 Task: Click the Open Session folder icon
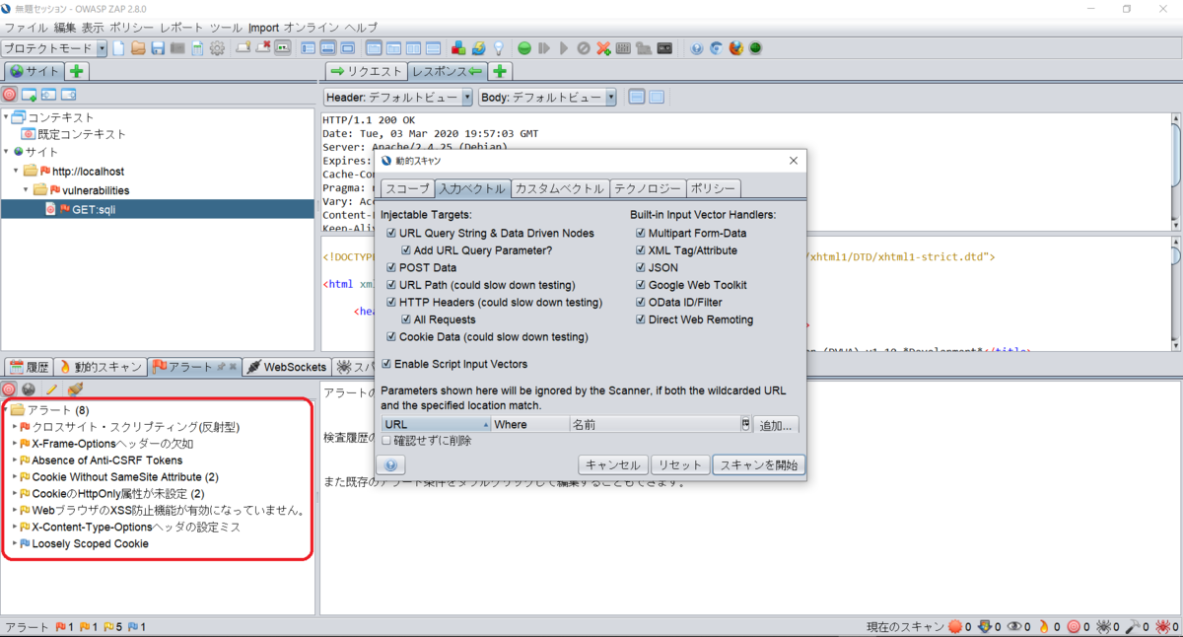click(139, 47)
